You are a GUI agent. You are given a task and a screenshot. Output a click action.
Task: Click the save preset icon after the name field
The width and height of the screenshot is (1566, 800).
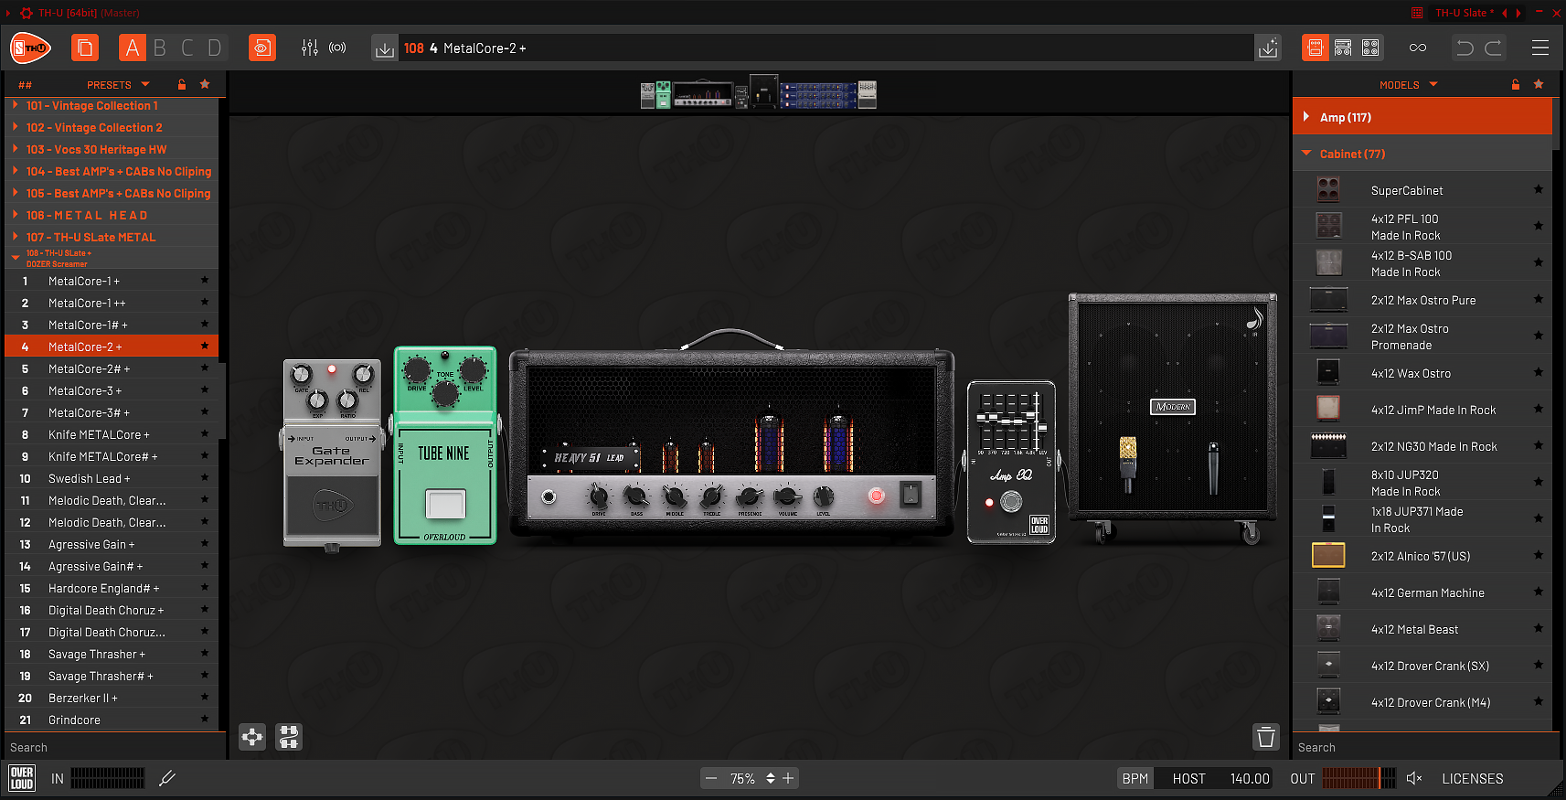tap(1268, 48)
